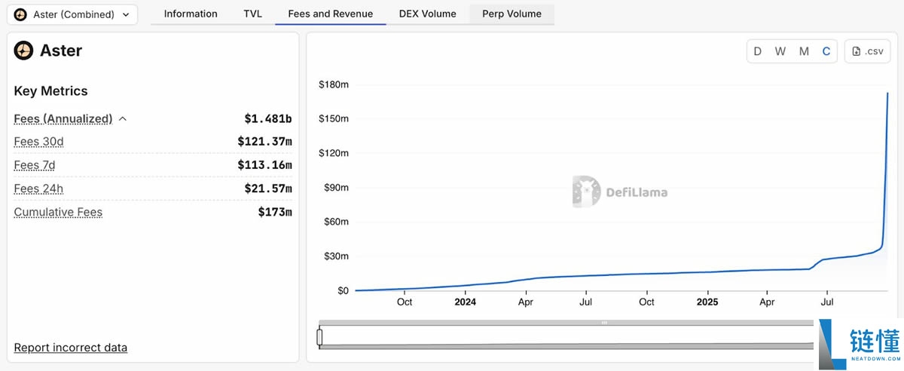Image resolution: width=904 pixels, height=371 pixels.
Task: Download chart data as .csv
Action: point(868,51)
